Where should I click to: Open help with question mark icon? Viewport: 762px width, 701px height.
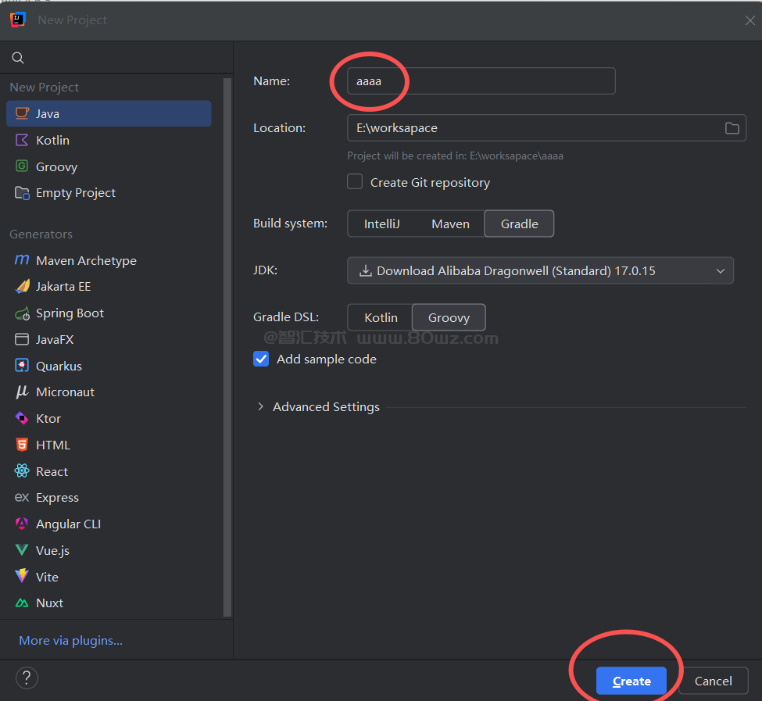pos(27,678)
